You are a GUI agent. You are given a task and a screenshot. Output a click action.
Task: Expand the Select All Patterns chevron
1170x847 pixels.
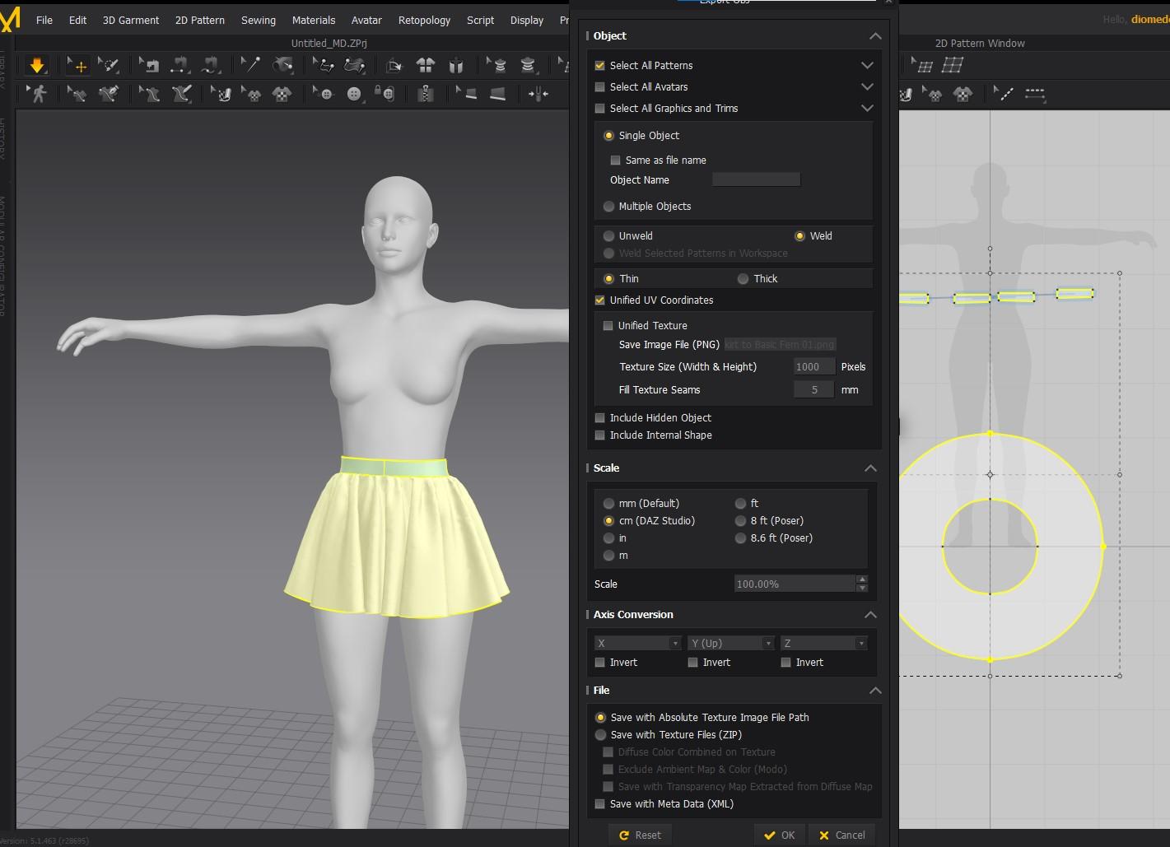click(x=867, y=66)
